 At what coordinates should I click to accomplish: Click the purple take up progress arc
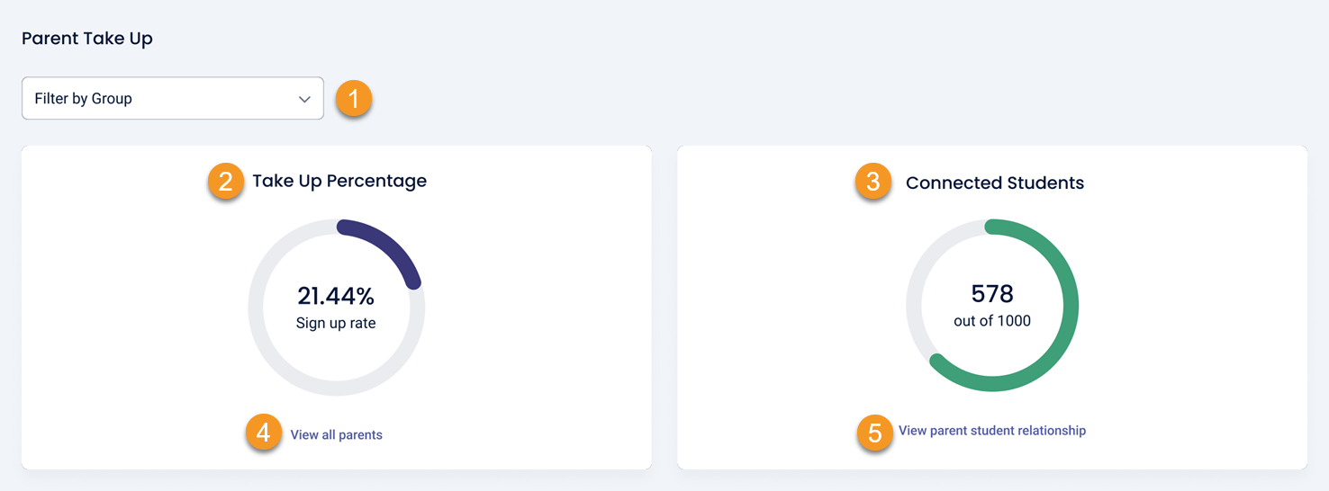pyautogui.click(x=387, y=240)
